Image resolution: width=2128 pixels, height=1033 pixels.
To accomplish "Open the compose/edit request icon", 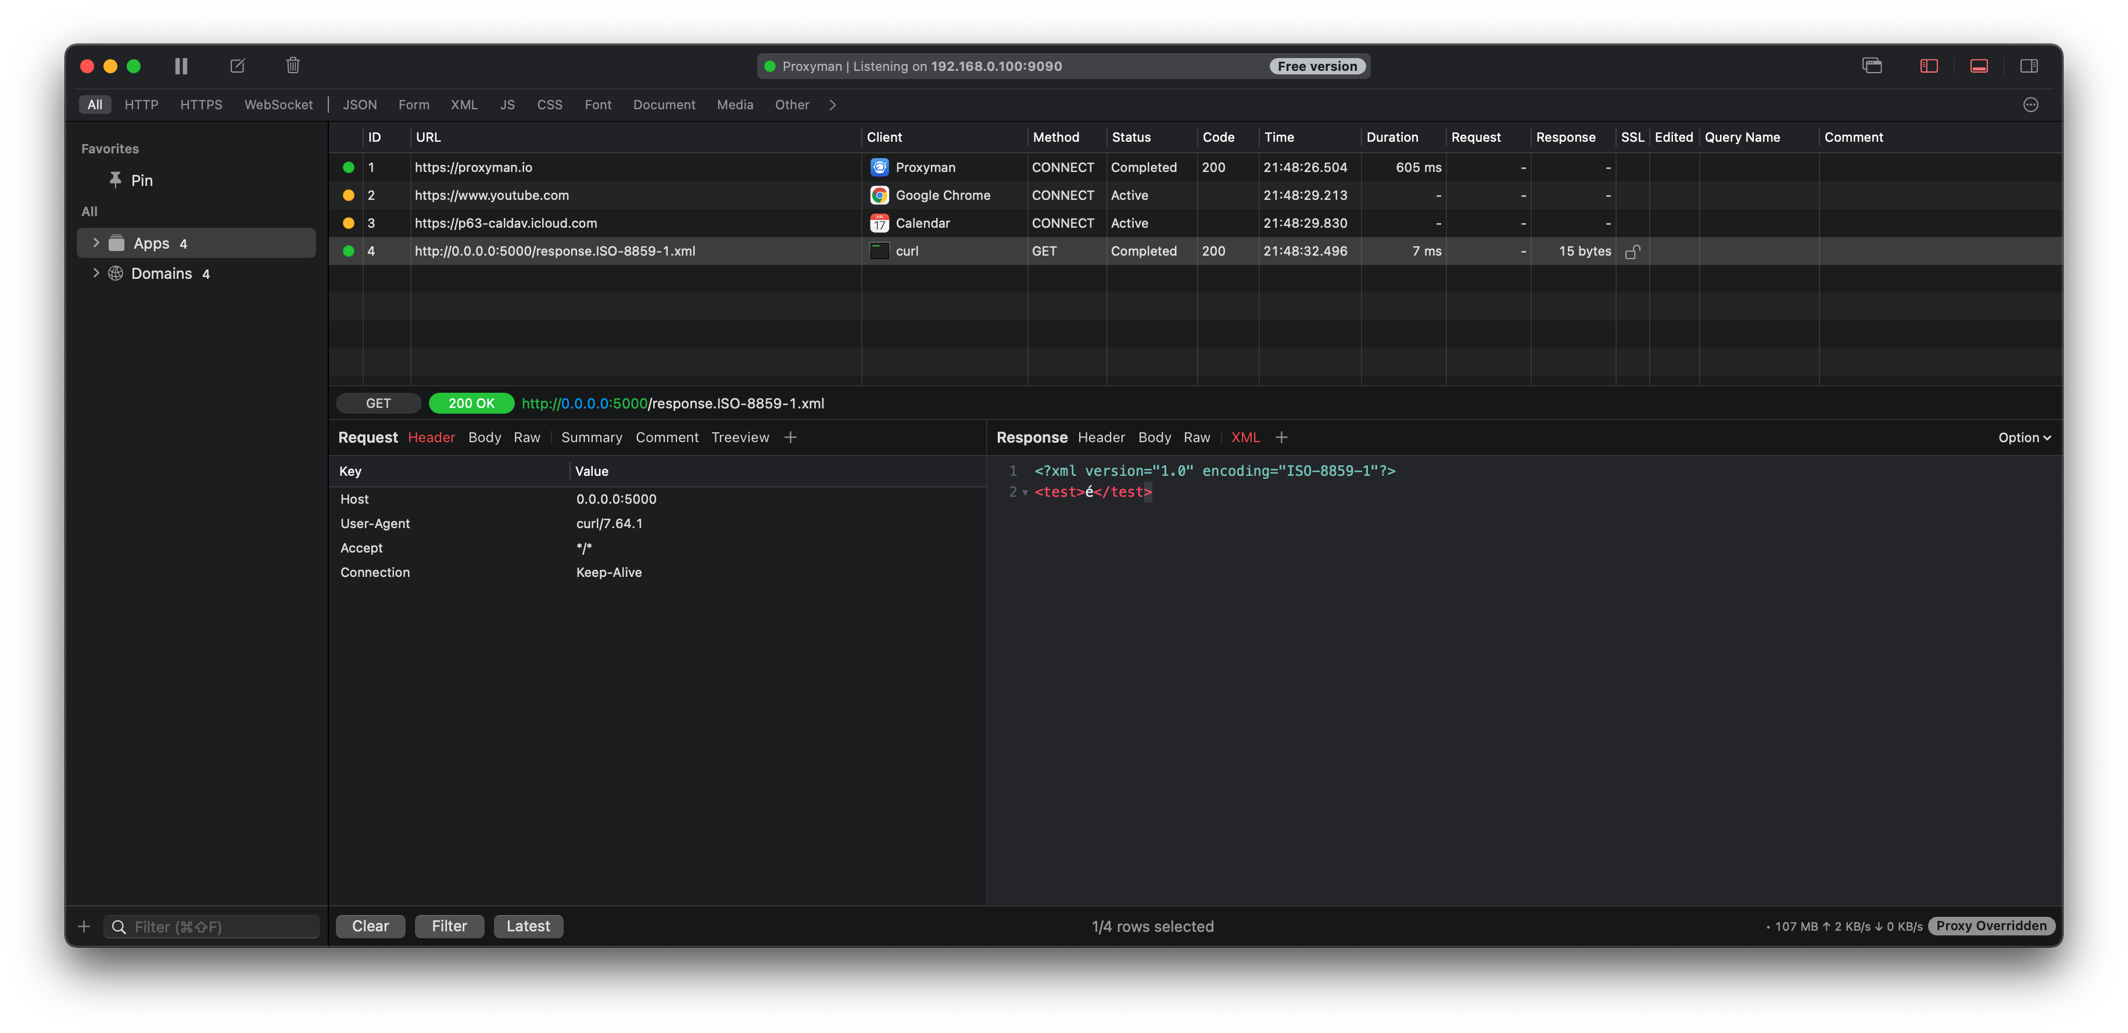I will point(237,65).
